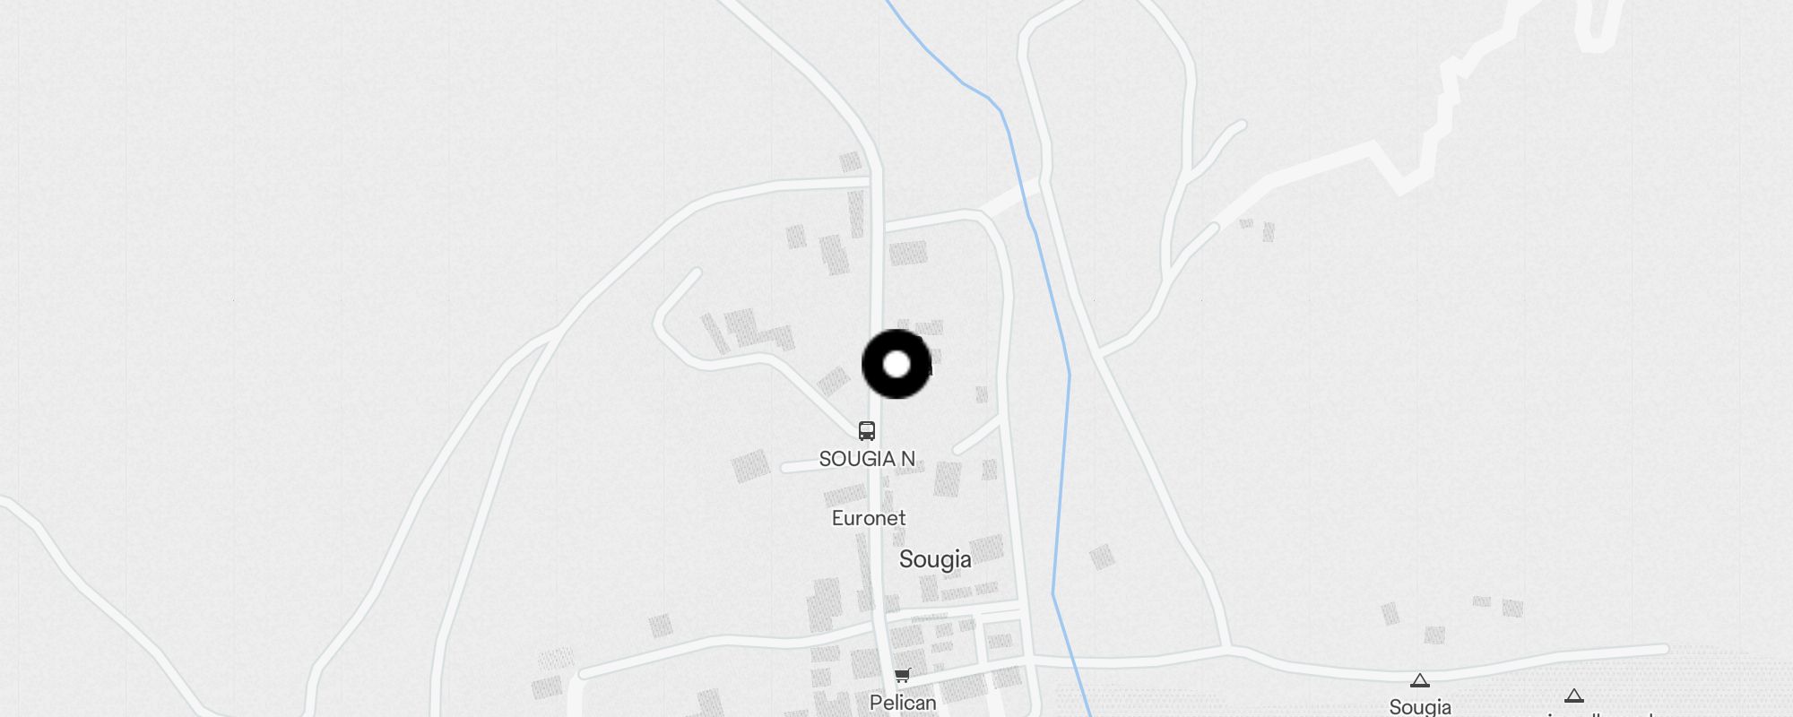Image resolution: width=1793 pixels, height=717 pixels.
Task: Select the Euronet place label
Action: [x=869, y=518]
